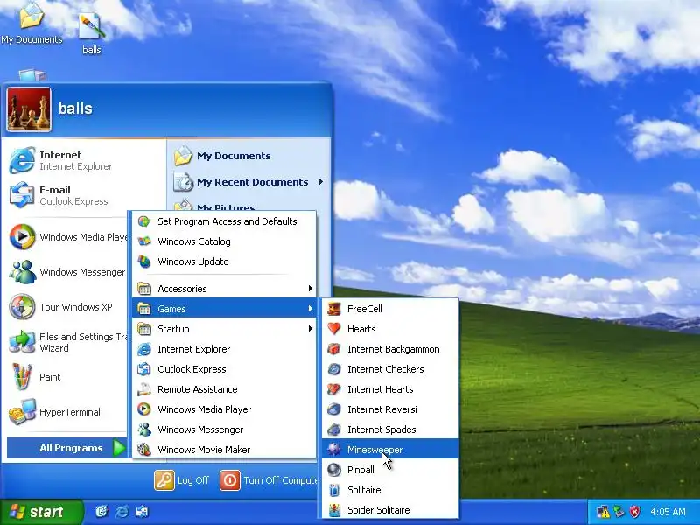Click Files and Settings Transfer Wizard
This screenshot has width=700, height=525.
pyautogui.click(x=68, y=342)
